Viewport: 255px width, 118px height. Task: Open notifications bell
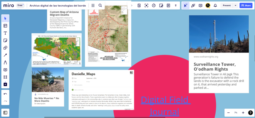click(x=215, y=6)
